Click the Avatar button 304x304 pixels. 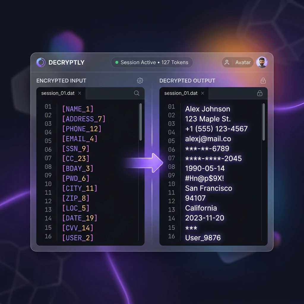click(238, 62)
